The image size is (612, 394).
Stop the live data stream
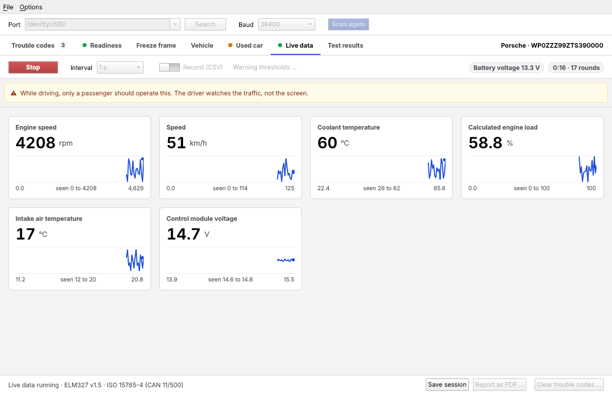[33, 67]
